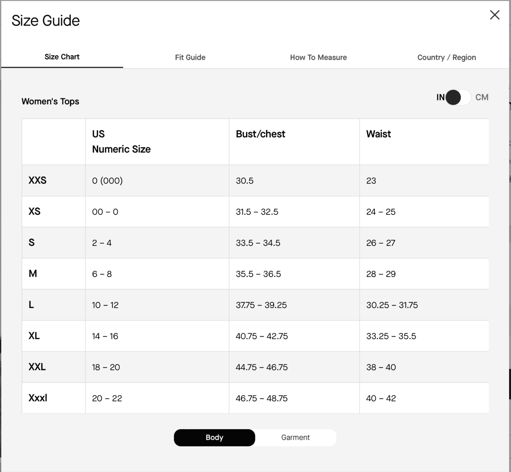Show Garment measurements
The height and width of the screenshot is (472, 511).
point(296,437)
